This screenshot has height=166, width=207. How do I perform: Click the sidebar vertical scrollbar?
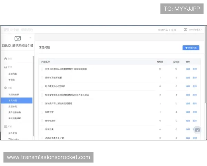coord(33,96)
